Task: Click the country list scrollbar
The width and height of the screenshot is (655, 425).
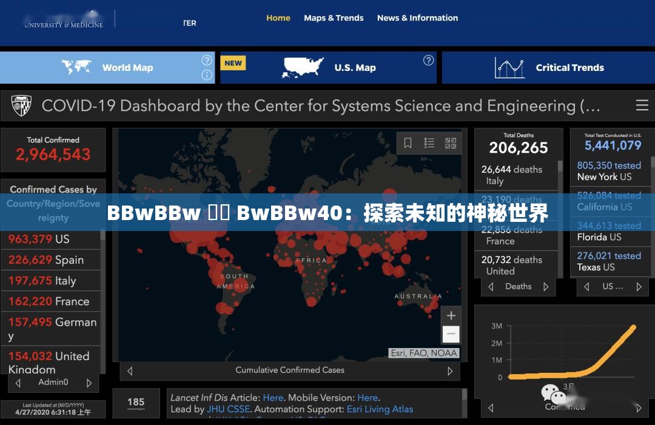Action: pos(102,235)
